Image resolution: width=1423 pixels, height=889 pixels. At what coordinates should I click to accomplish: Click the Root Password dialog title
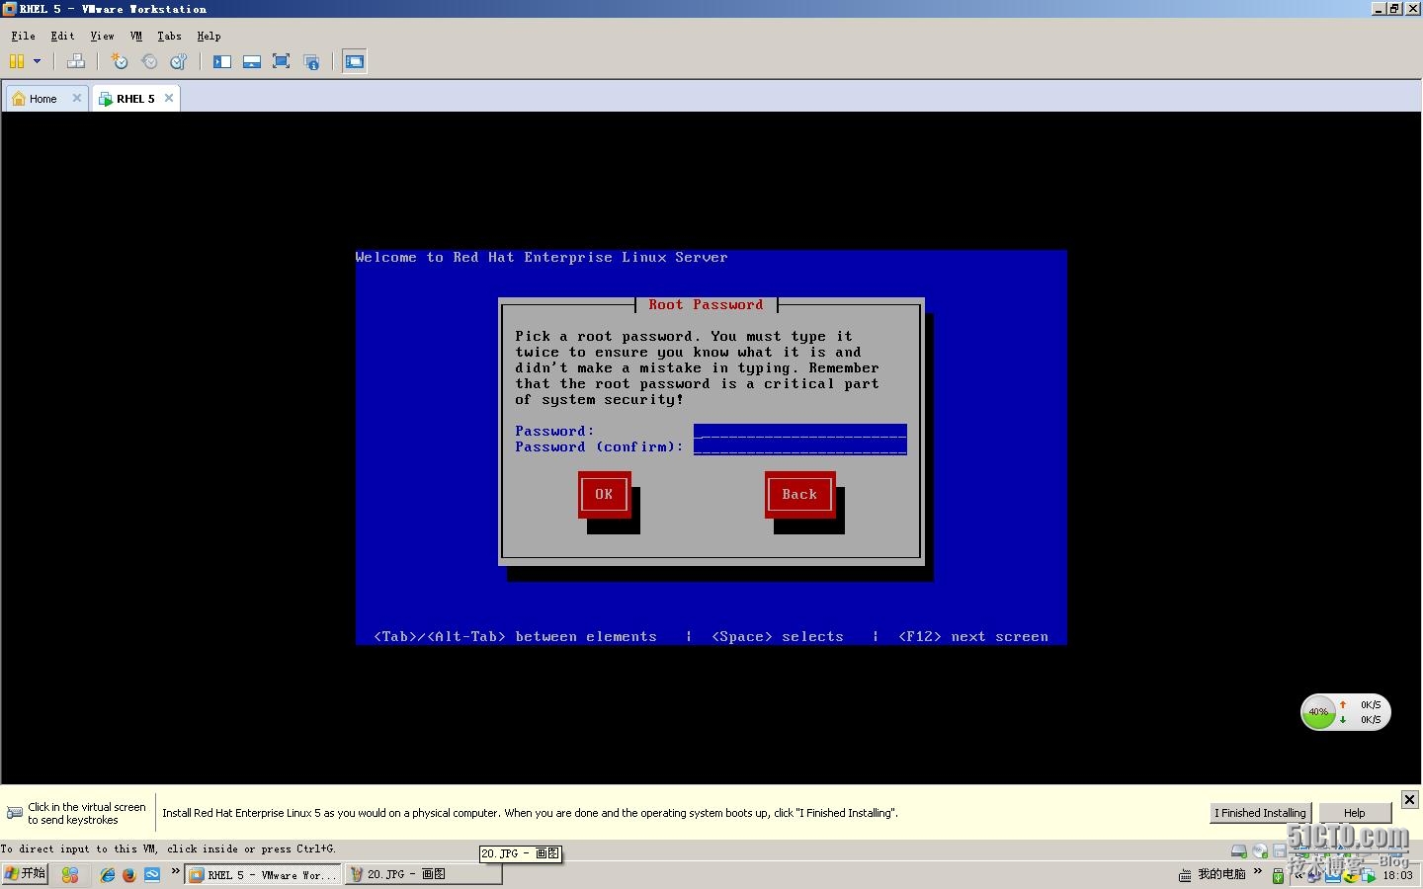[706, 305]
